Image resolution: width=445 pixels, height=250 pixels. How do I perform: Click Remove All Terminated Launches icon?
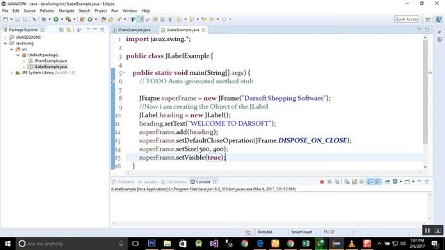pos(337,182)
